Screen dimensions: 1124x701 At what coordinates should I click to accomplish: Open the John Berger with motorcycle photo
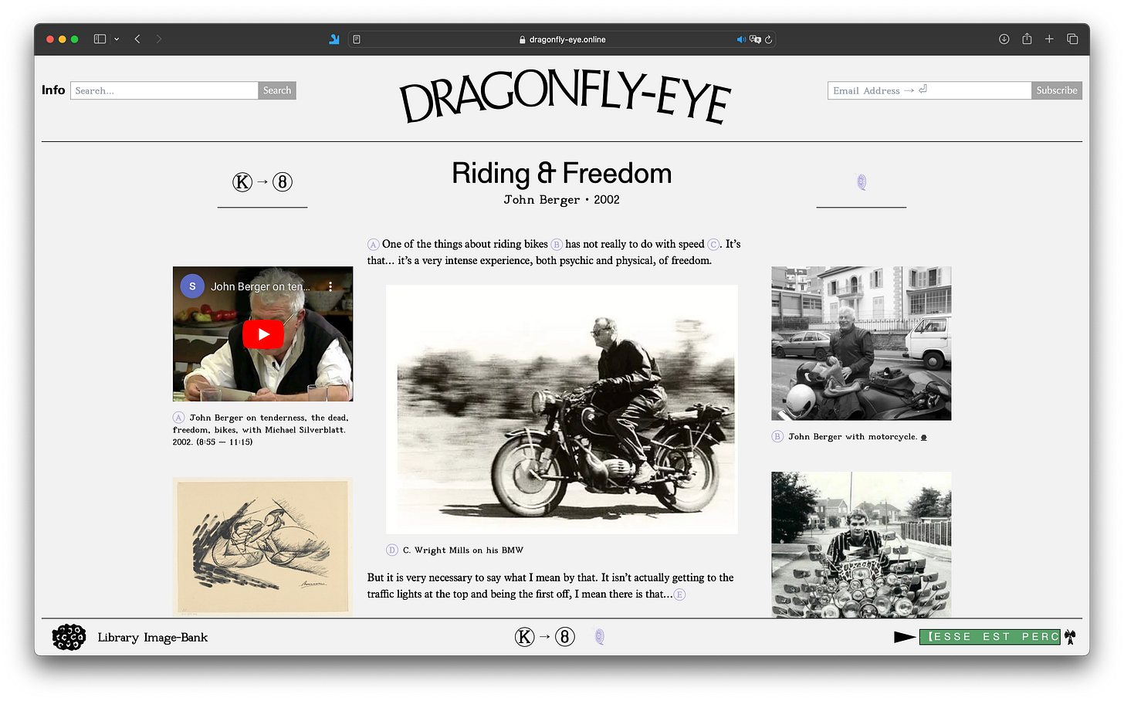point(862,344)
